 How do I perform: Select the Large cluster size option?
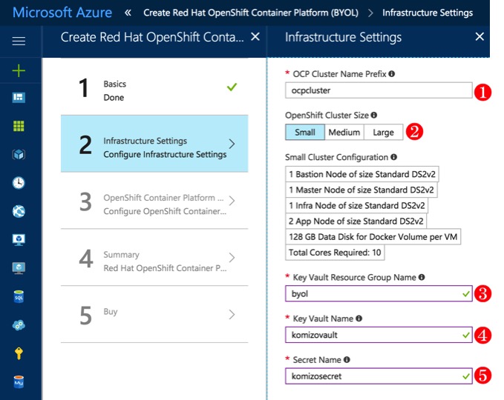(383, 133)
